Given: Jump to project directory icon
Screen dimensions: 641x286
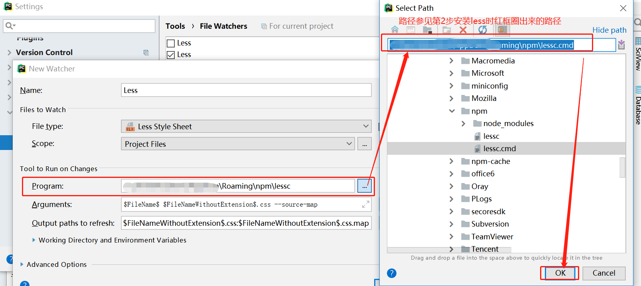Looking at the screenshot, I should 427,30.
